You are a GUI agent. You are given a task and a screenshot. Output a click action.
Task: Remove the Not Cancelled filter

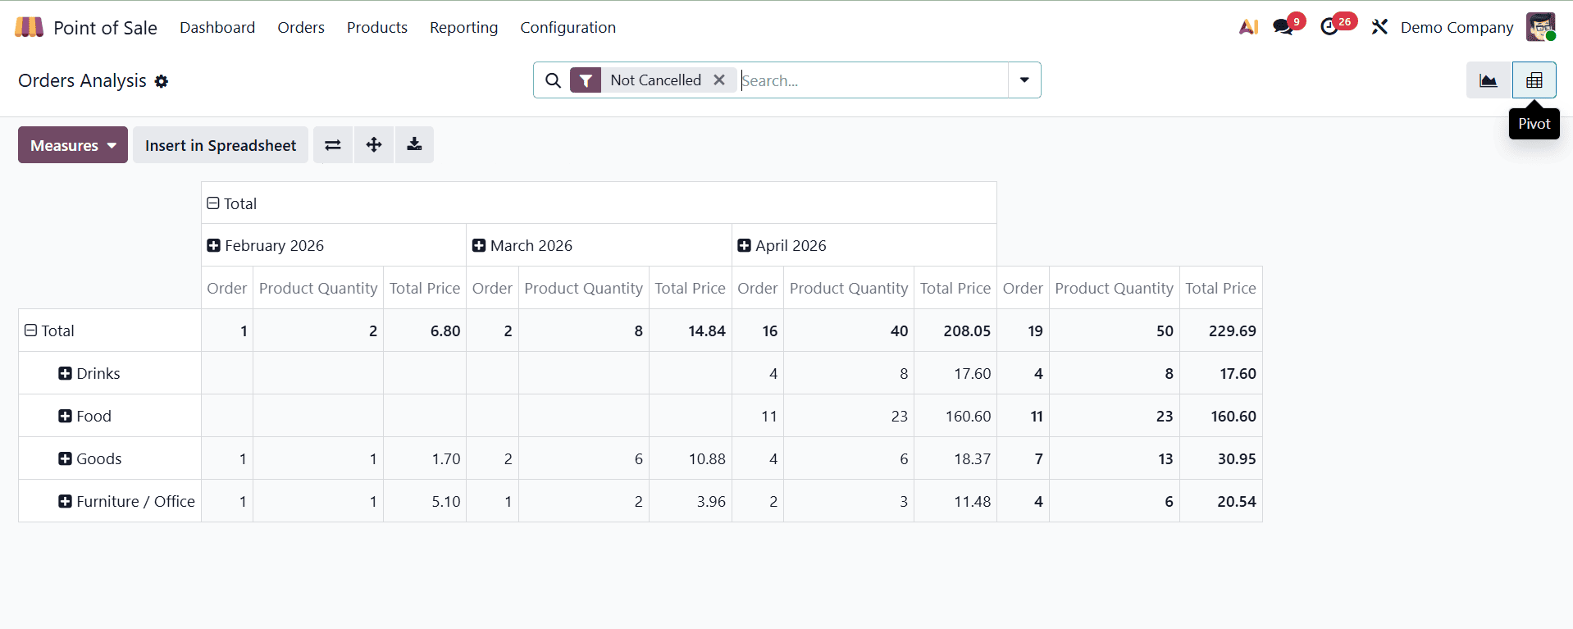pos(719,80)
